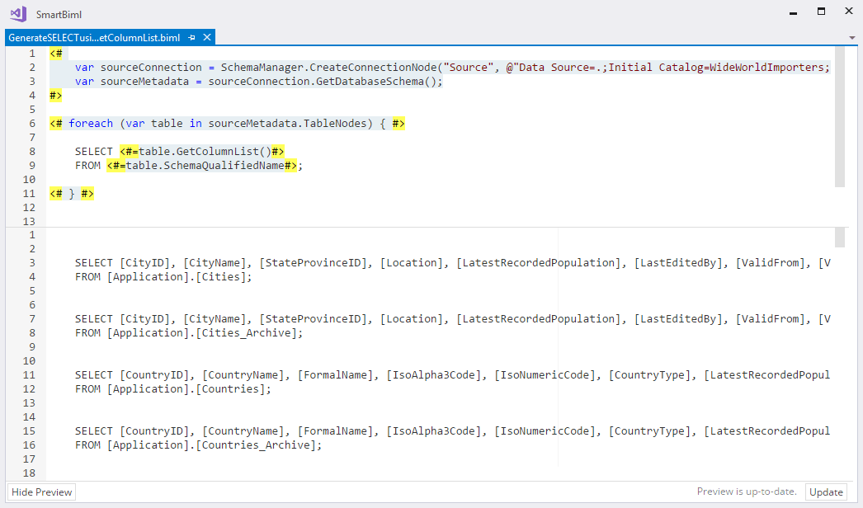The image size is (863, 508).
Task: Click the FROM [Application].[Cities_Archive] preview line
Action: [x=189, y=333]
